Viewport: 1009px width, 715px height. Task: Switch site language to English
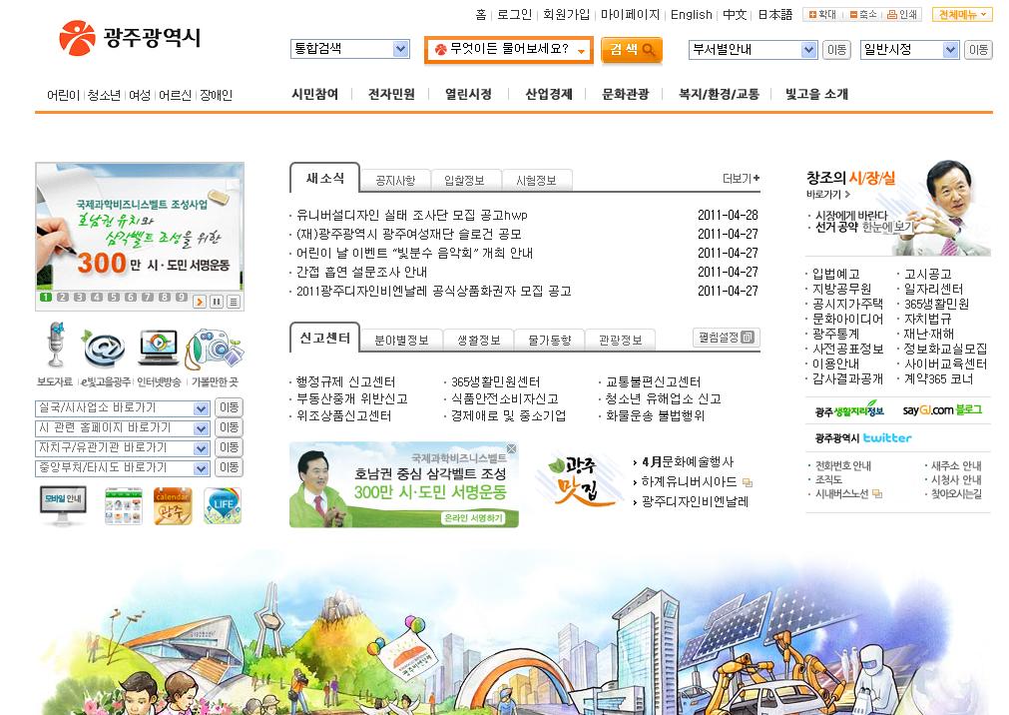coord(691,15)
